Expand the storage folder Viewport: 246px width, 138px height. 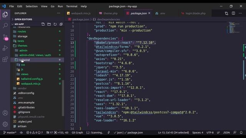[37, 36]
